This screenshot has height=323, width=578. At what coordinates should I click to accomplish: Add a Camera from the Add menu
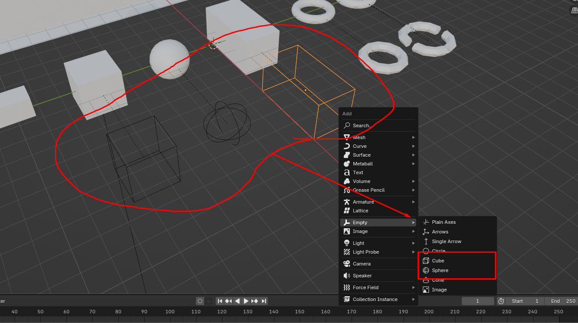click(x=378, y=264)
